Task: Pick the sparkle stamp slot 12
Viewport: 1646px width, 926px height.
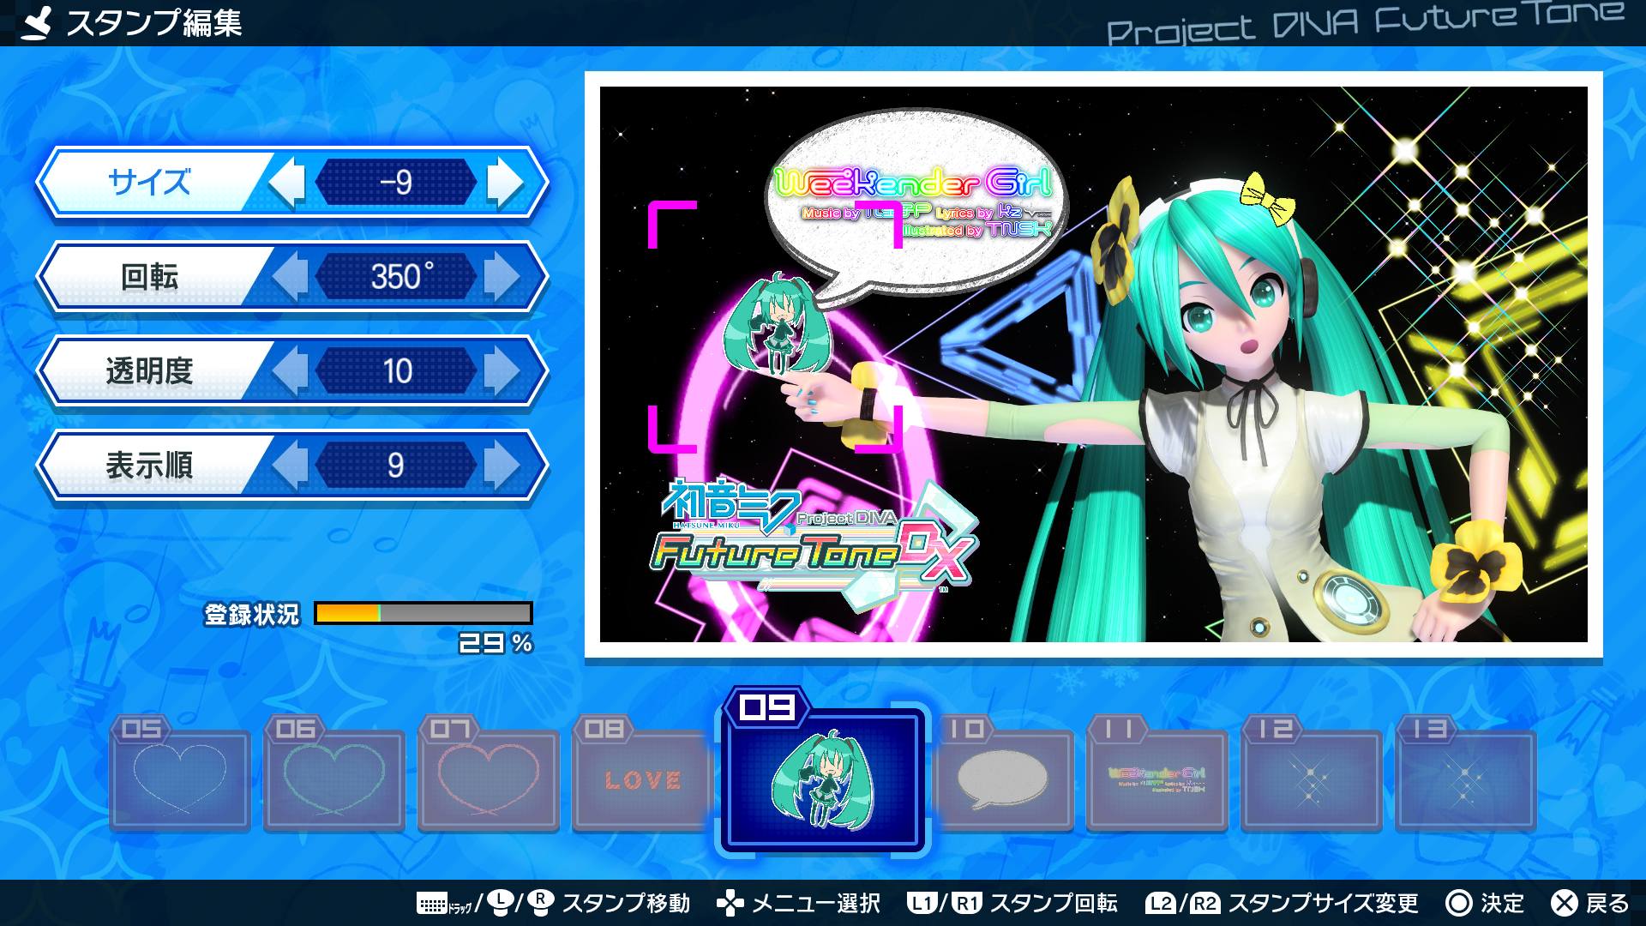Action: (1312, 779)
